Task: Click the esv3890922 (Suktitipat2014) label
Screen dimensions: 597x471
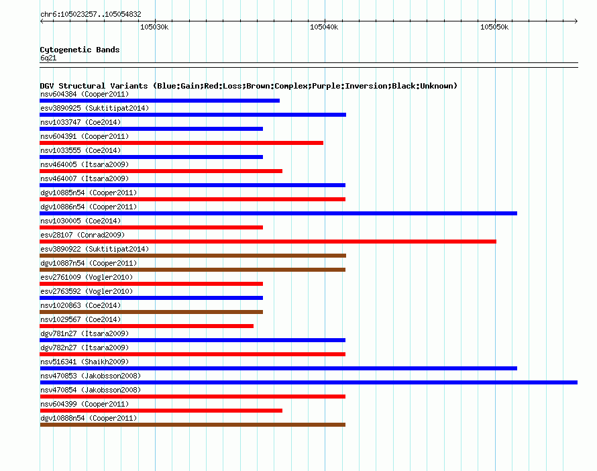Action: 95,249
